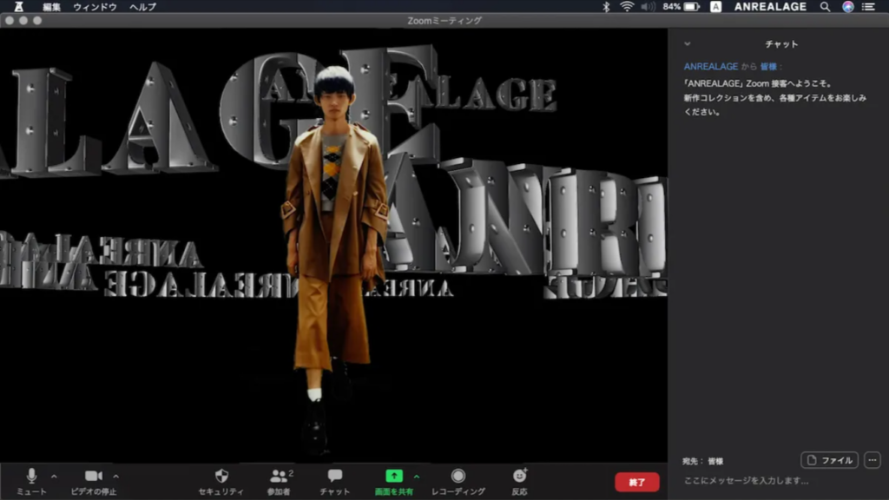
Task: Click ANREALAGE user name in menu bar
Action: pos(770,7)
